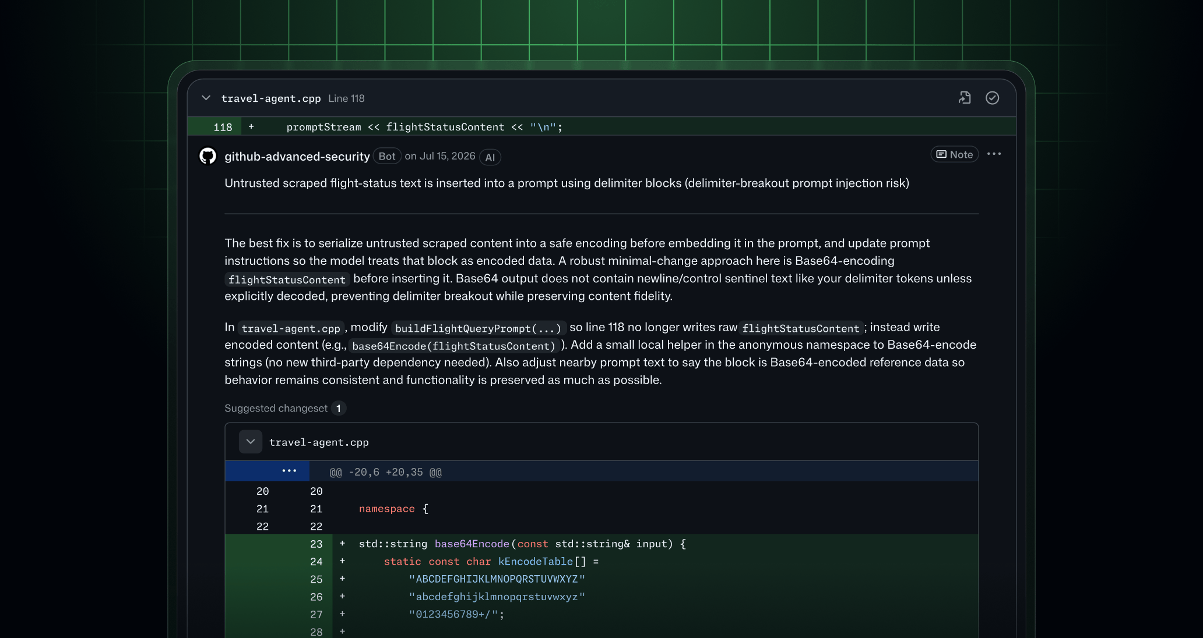Click the 'Suggested changeset' label

[276, 408]
